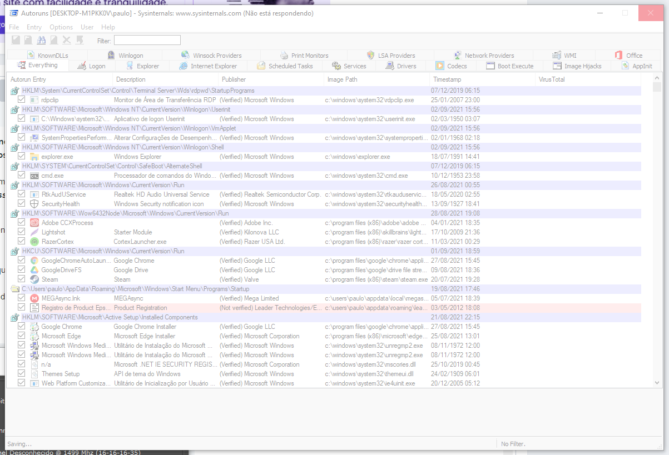The width and height of the screenshot is (669, 455).
Task: Click the Microsoft Edge icon in its row
Action: [x=34, y=336]
